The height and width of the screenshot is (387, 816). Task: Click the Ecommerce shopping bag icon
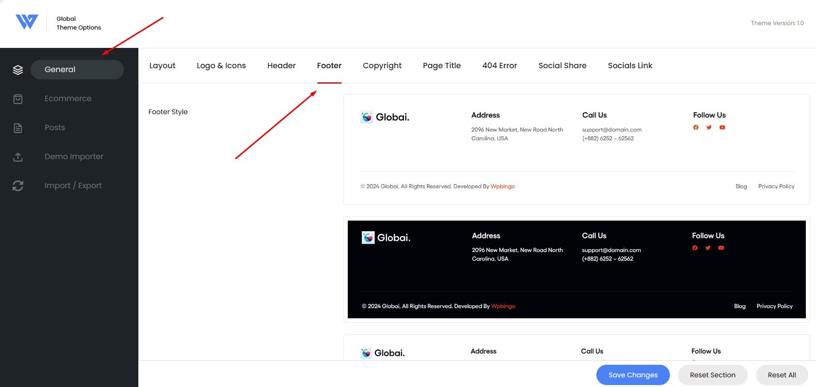tap(18, 99)
